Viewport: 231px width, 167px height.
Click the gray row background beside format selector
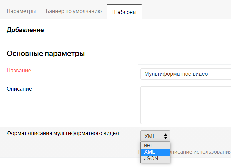200,136
